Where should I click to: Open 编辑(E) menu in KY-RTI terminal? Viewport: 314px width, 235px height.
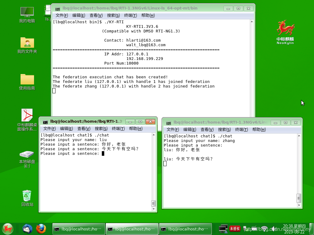(x=79, y=15)
